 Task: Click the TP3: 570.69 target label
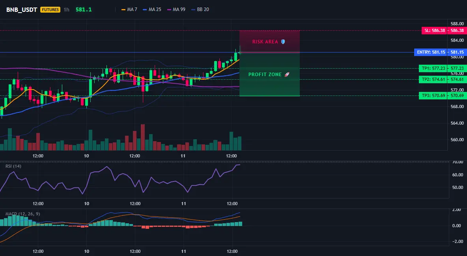coord(433,96)
